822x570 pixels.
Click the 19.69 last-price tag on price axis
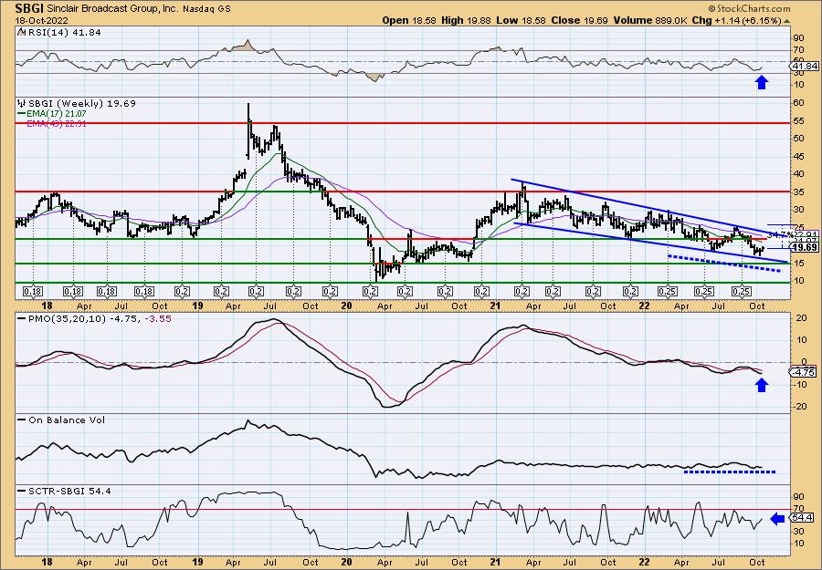click(x=806, y=247)
